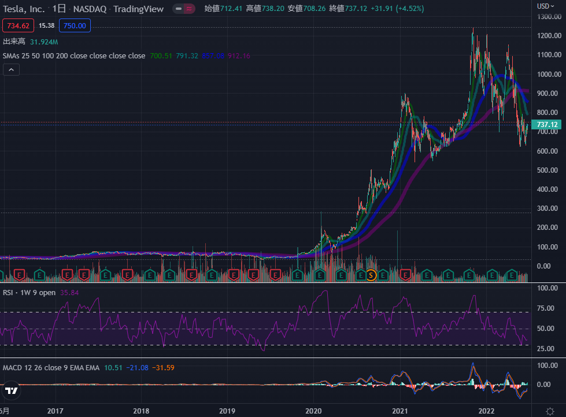Collapse the indicator legend with chevron
This screenshot has height=417, width=566.
[x=11, y=70]
